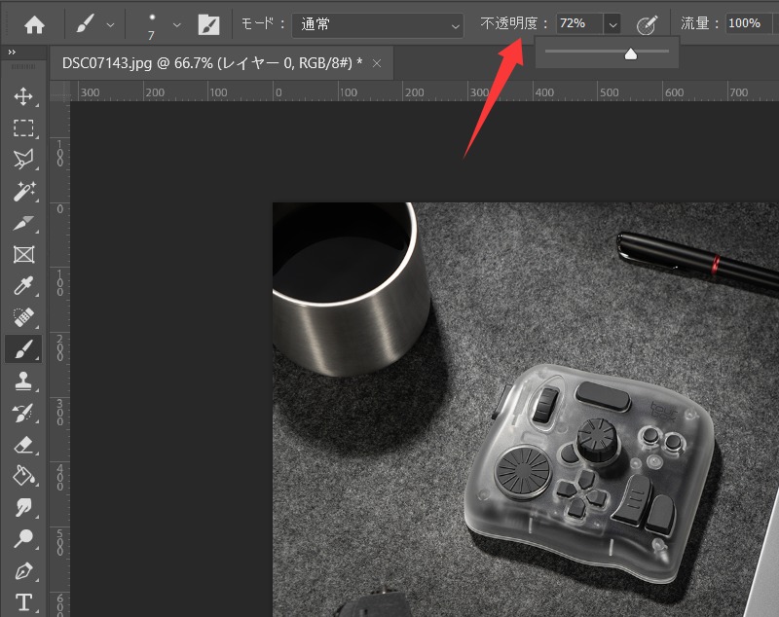Image resolution: width=779 pixels, height=617 pixels.
Task: Select the Move tool
Action: click(23, 96)
